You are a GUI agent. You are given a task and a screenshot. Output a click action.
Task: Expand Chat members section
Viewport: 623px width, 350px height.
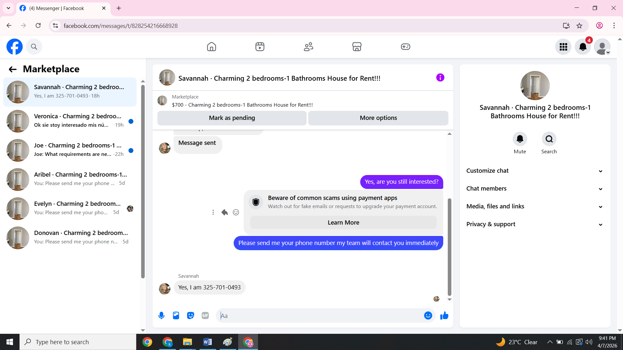(x=535, y=189)
